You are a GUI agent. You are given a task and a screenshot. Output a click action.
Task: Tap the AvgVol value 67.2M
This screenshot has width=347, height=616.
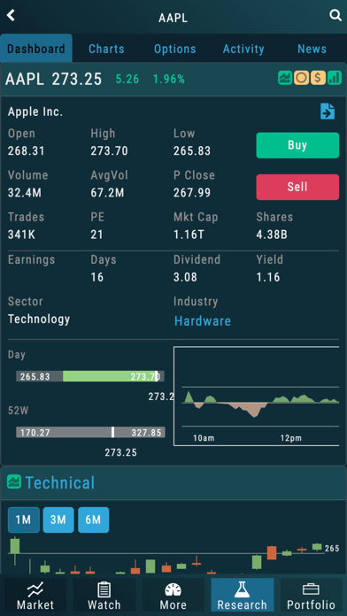(x=107, y=193)
